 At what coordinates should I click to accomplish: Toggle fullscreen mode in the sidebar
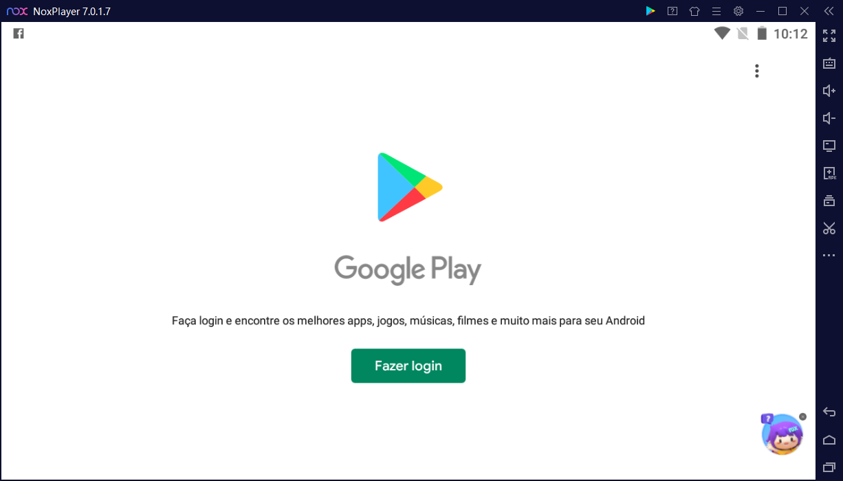[x=829, y=36]
